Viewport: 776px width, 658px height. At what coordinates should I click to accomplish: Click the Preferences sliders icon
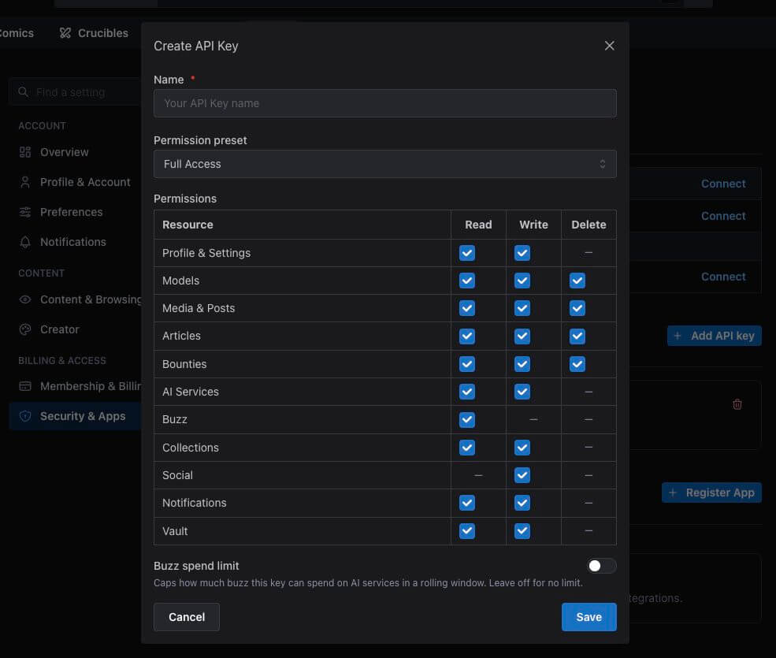pos(25,212)
